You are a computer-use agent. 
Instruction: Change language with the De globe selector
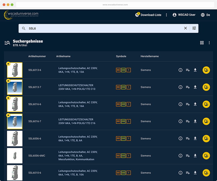point(205,15)
